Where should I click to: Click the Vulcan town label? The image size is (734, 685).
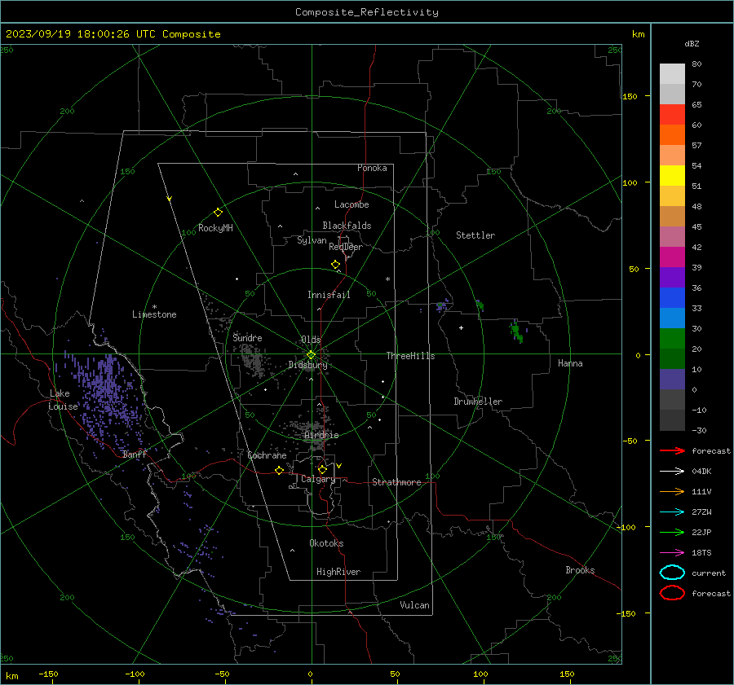click(415, 605)
